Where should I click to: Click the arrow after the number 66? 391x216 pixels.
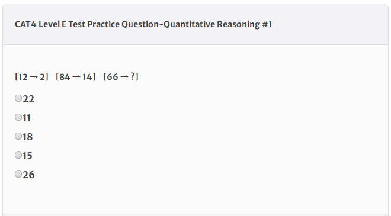tap(124, 77)
